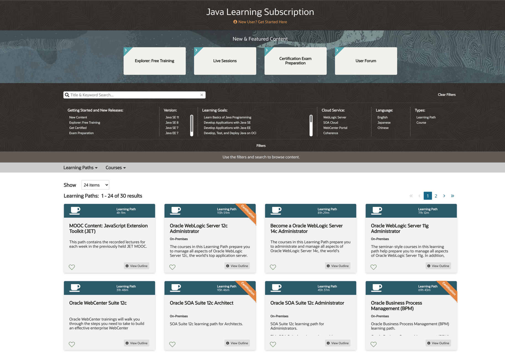Viewport: 505px width, 357px height.
Task: Click the search magnifier icon
Action: click(67, 95)
